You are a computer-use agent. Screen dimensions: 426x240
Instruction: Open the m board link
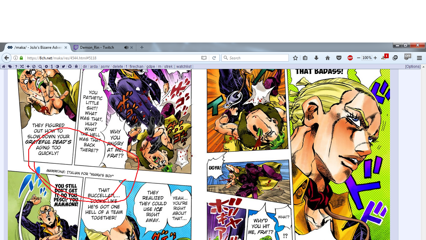pyautogui.click(x=159, y=67)
